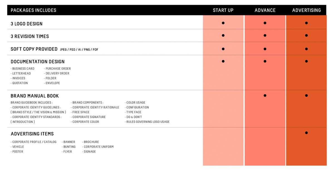Click the Packages Includes header label
The width and height of the screenshot is (334, 172).
[33, 10]
